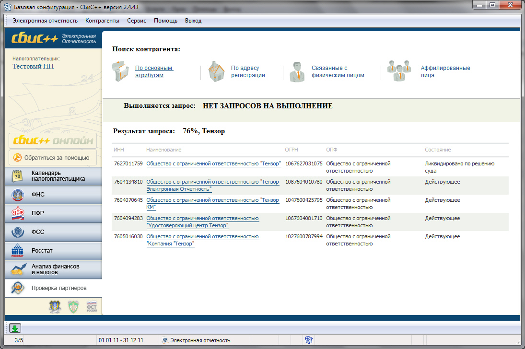
Task: Click INN cell 7604134810
Action: click(x=128, y=182)
